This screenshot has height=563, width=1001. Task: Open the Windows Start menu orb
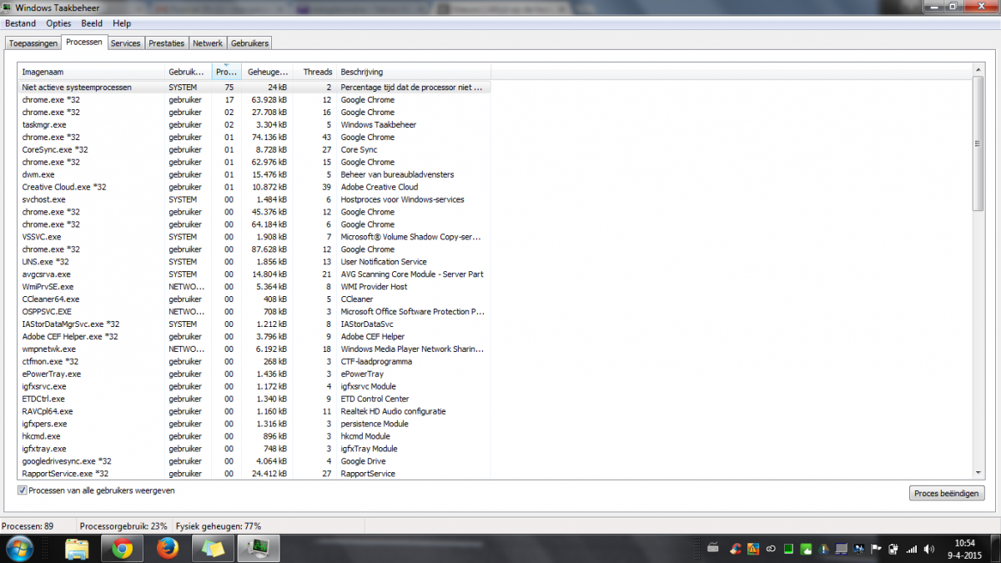(x=20, y=549)
